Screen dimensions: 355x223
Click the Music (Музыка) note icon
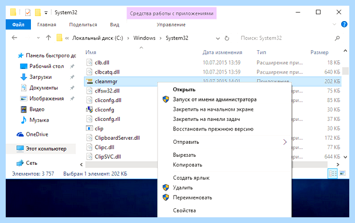point(23,120)
